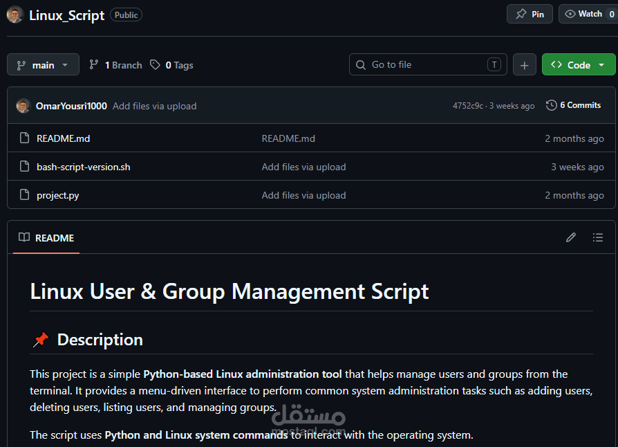Screen dimensions: 618x447
Task: Click bold text Python-based Linux administration tool
Action: pos(243,374)
